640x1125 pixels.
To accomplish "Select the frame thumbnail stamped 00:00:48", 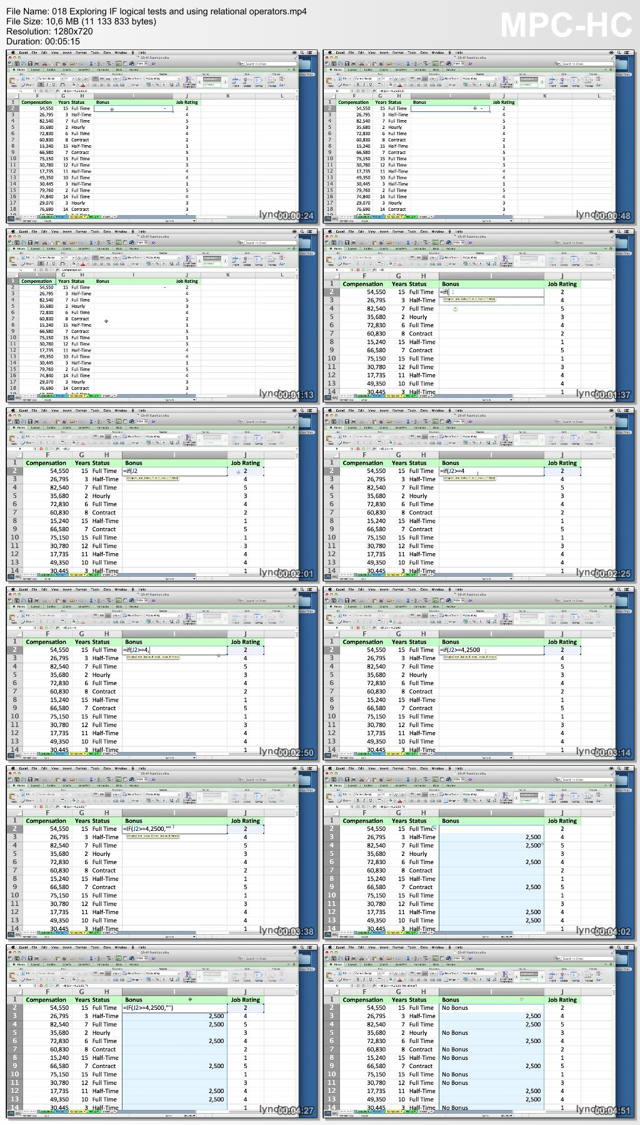I will [479, 136].
